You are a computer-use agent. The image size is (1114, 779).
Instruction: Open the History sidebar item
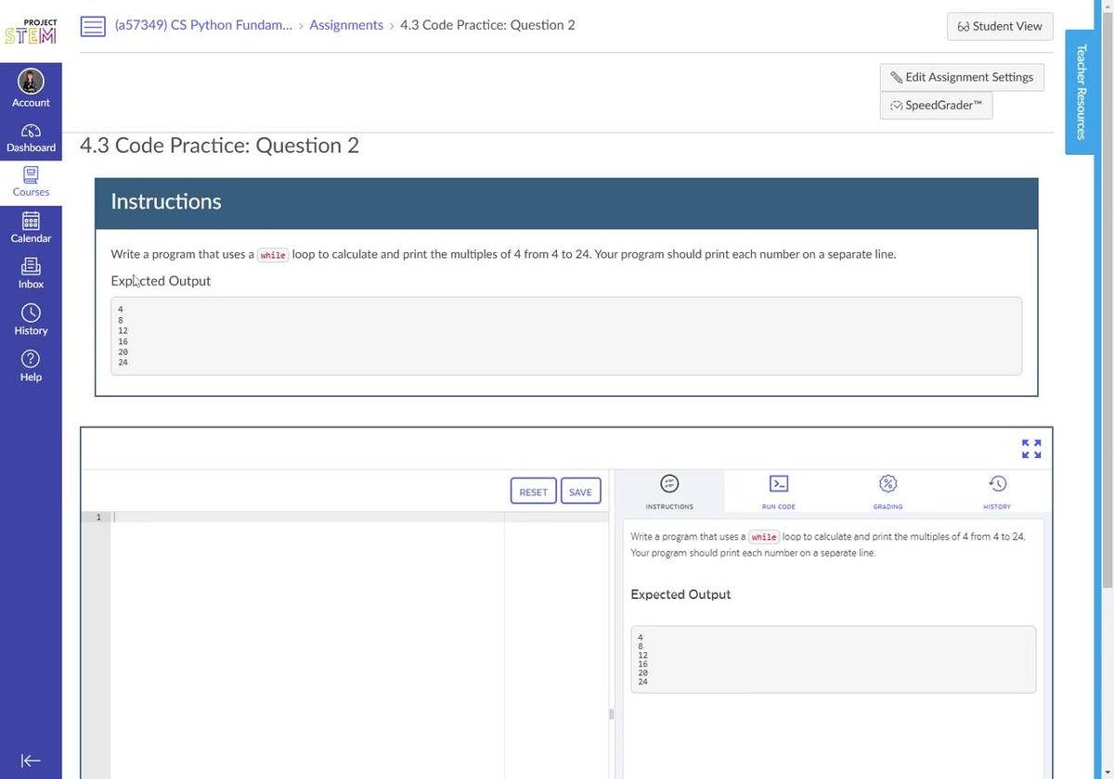(31, 321)
